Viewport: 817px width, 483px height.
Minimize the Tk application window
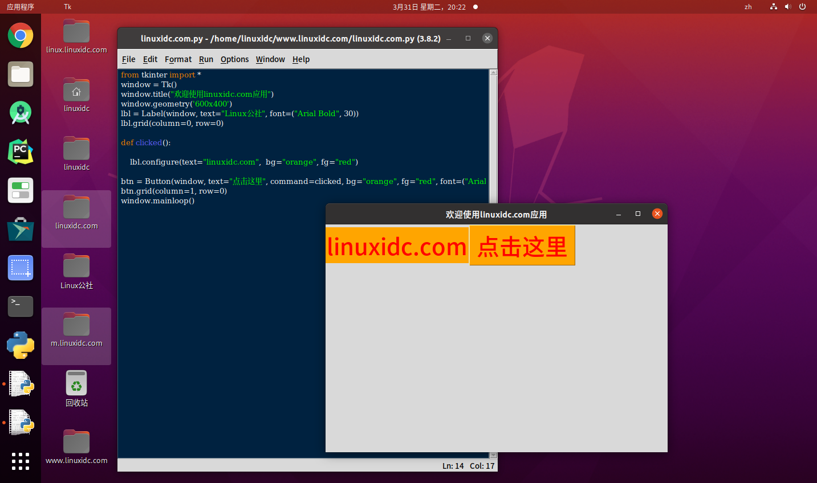(x=619, y=214)
